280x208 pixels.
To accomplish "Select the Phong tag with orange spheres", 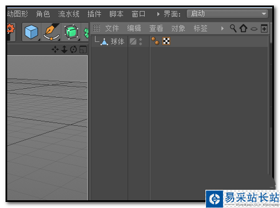I will pyautogui.click(x=155, y=41).
